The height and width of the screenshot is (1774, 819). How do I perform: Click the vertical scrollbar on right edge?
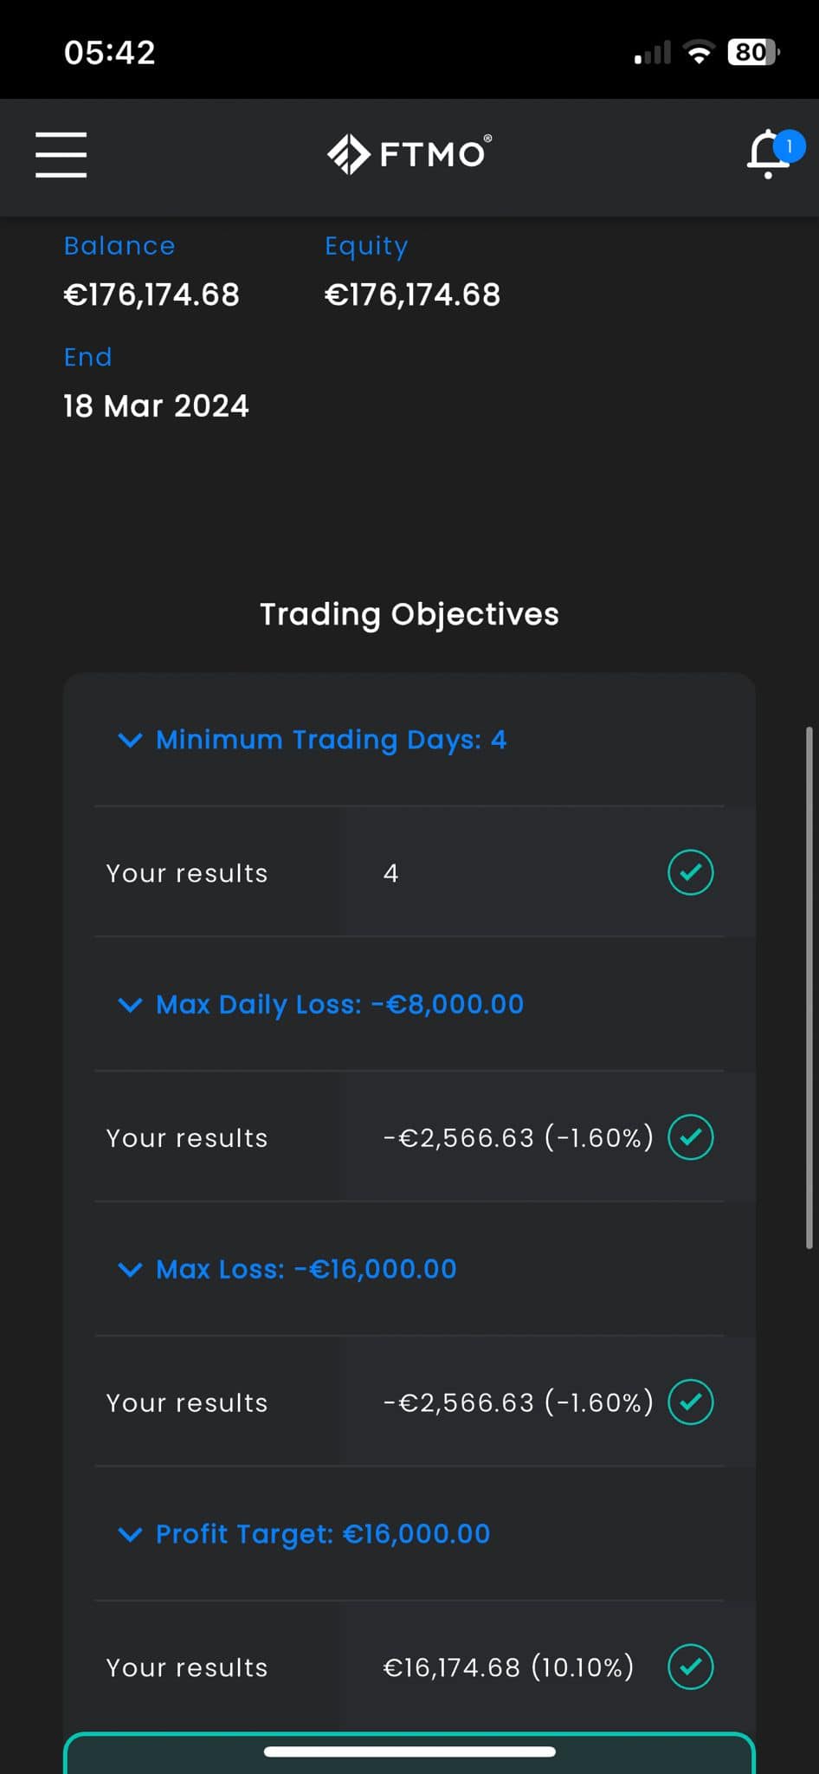coord(809,987)
